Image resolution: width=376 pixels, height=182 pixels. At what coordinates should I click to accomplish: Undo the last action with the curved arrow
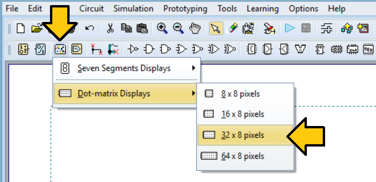pyautogui.click(x=90, y=28)
